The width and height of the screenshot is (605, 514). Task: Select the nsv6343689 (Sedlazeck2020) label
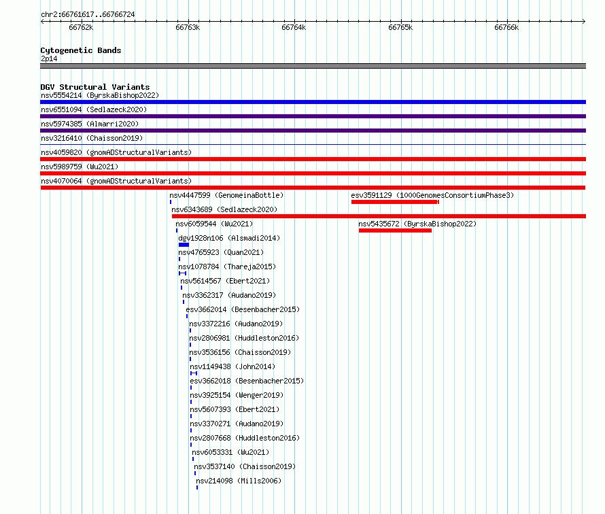[x=224, y=209]
